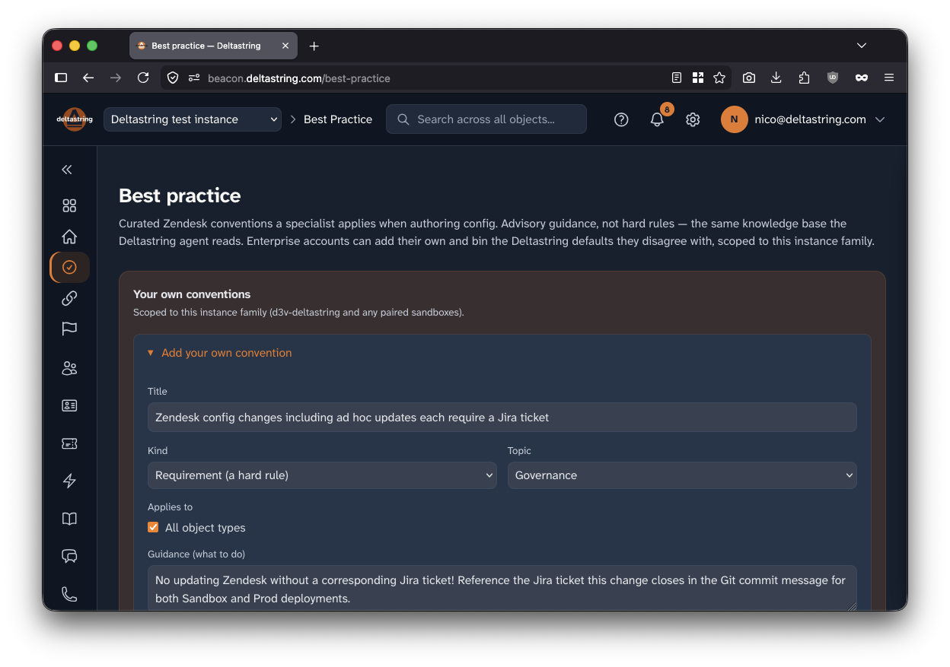The image size is (950, 667).
Task: Click the shield tracking protection icon
Action: pyautogui.click(x=173, y=78)
